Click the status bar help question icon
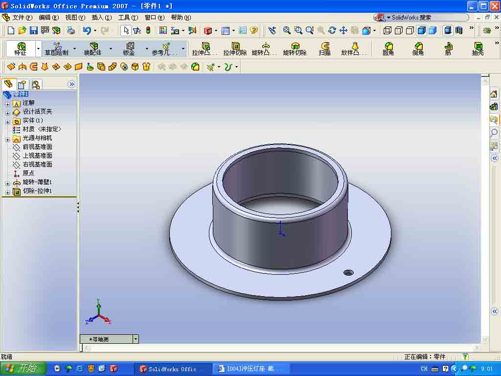The width and height of the screenshot is (501, 376). 465,357
